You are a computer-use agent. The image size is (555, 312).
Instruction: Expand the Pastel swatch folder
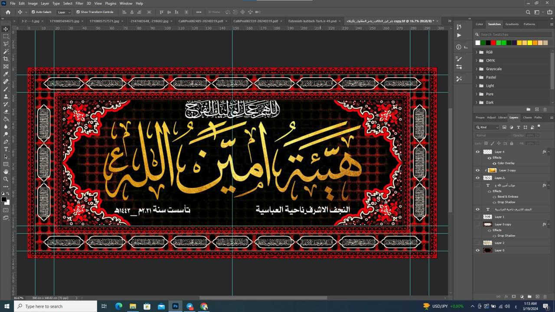[x=477, y=77]
